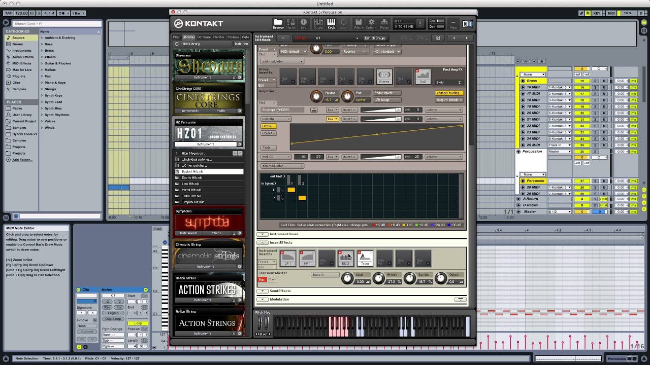650x365 pixels.
Task: Open the Kontakt Browse panel icon
Action: pos(278,23)
